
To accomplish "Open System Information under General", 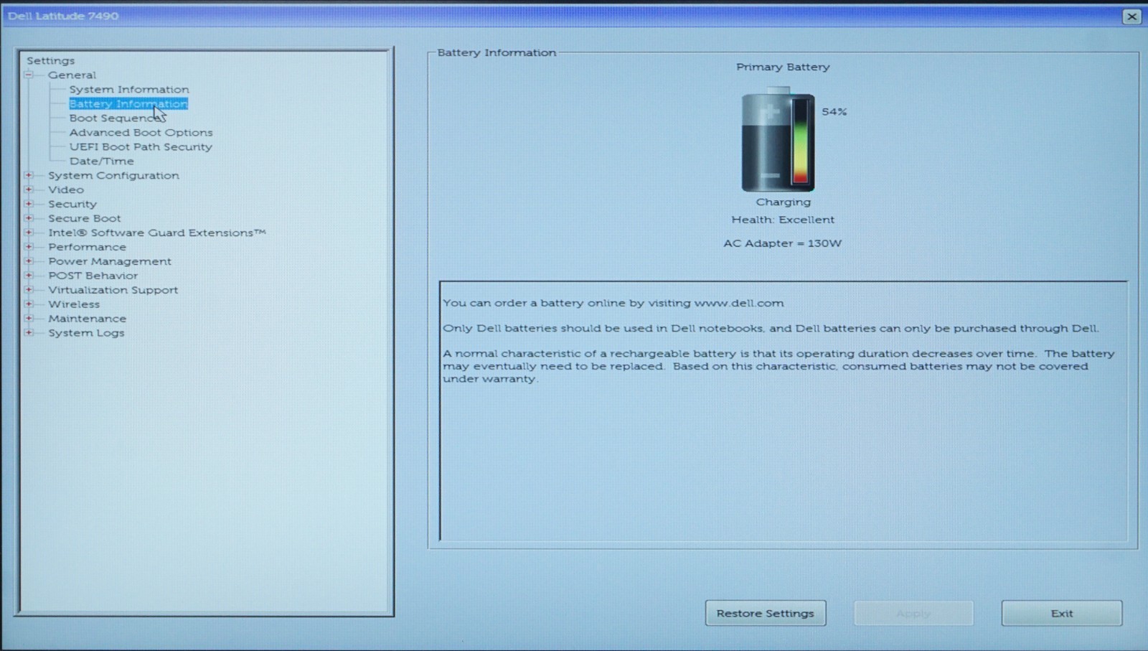I will pyautogui.click(x=129, y=90).
